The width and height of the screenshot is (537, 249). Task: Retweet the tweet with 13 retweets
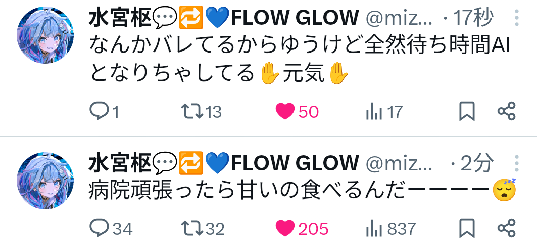coord(202,112)
